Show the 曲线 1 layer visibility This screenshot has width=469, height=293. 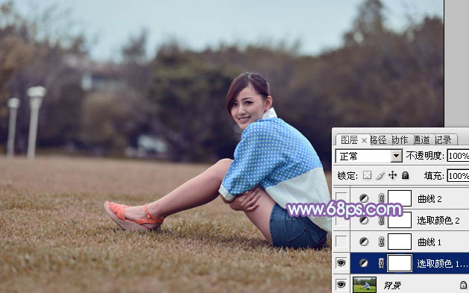[341, 242]
